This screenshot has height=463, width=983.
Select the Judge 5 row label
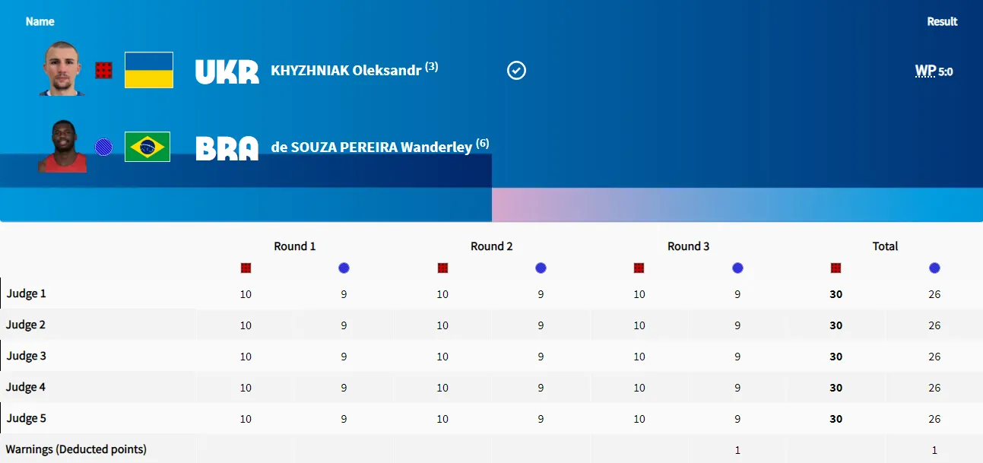27,418
